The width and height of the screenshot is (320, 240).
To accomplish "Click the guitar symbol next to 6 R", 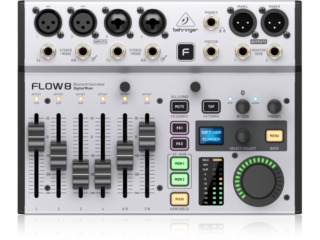I will pyautogui.click(x=94, y=58).
